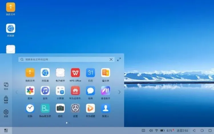The width and height of the screenshot is (214, 134).
Task: Expand the app launcher to full screen
Action: pos(119,59)
